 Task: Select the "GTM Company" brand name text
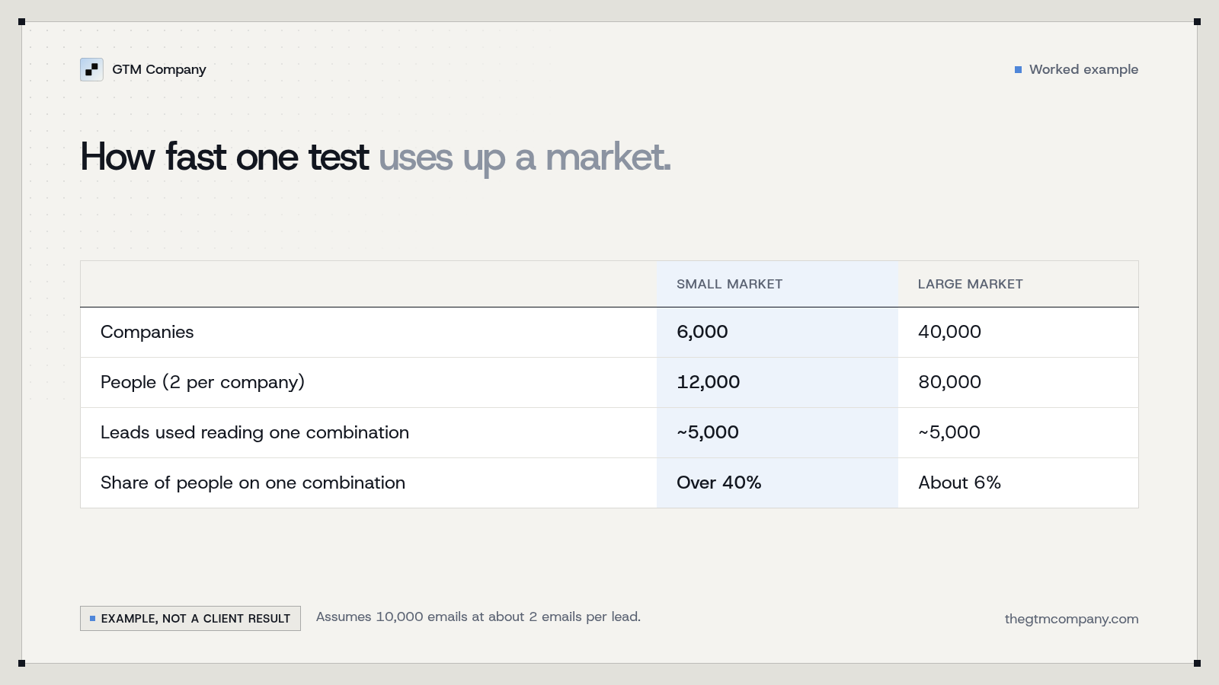[159, 69]
